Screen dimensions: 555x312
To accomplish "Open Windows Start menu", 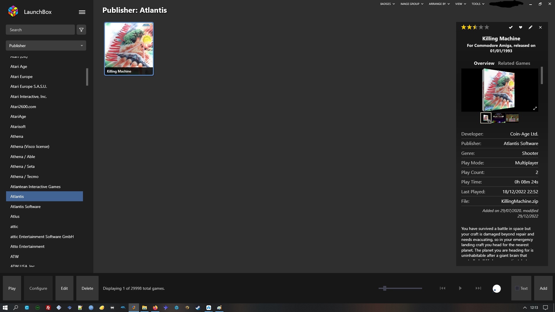I will click(5, 308).
